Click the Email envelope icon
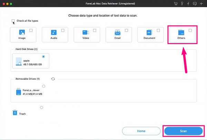Viewport: 207px width, 140px height. 118,32
